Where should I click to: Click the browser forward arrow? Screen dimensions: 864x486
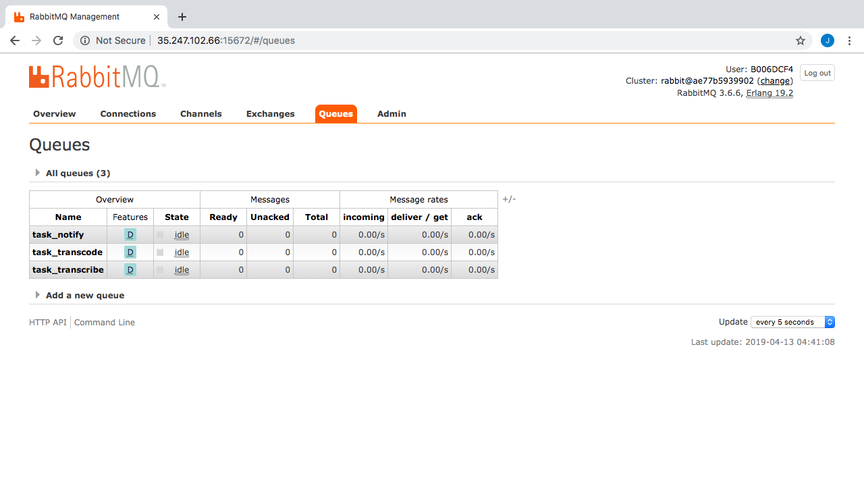[x=36, y=40]
